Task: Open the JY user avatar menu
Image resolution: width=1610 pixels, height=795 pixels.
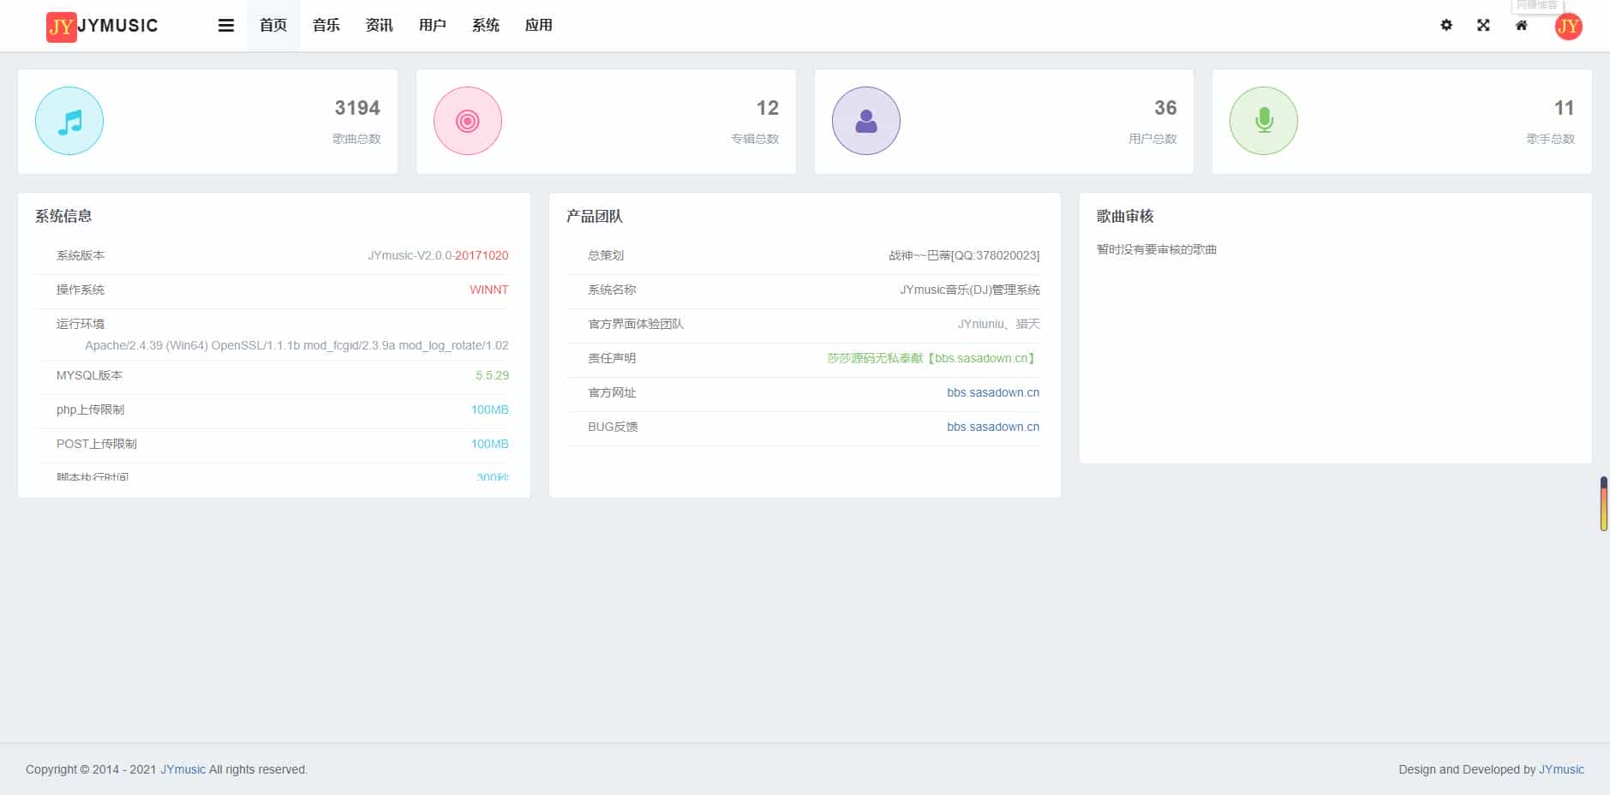Action: [1568, 26]
